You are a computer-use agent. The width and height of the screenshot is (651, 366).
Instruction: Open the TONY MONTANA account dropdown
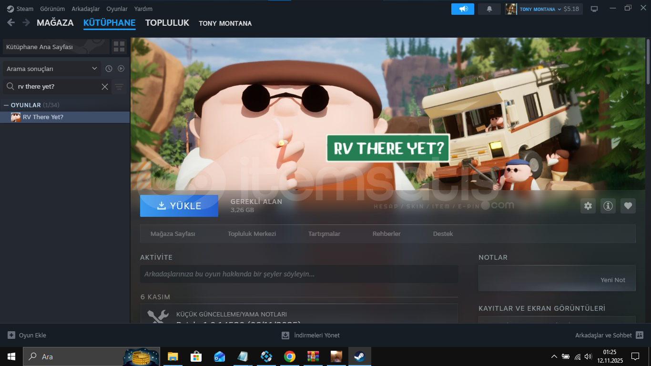pos(540,9)
